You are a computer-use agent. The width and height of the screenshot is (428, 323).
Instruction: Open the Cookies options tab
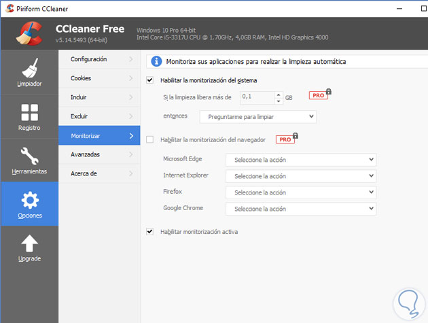(99, 78)
